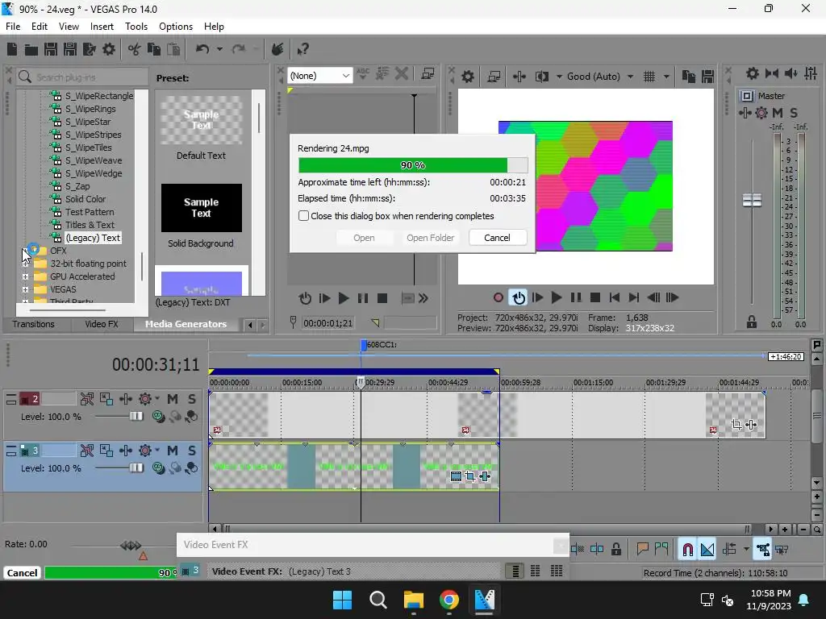Click the New project icon in toolbar

point(12,49)
